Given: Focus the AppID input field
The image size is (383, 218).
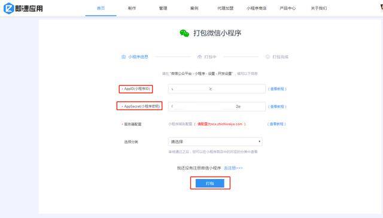Looking at the screenshot, I should pos(217,89).
